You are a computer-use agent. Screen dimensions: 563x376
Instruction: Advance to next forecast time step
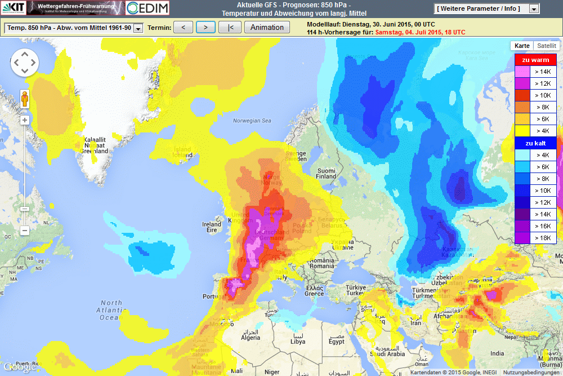[x=205, y=27]
